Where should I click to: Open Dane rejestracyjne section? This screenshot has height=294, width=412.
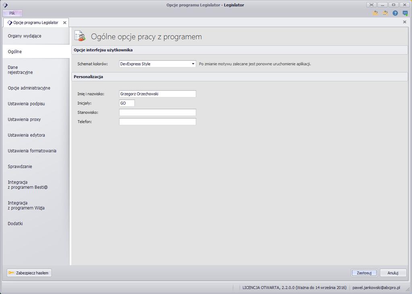36,70
